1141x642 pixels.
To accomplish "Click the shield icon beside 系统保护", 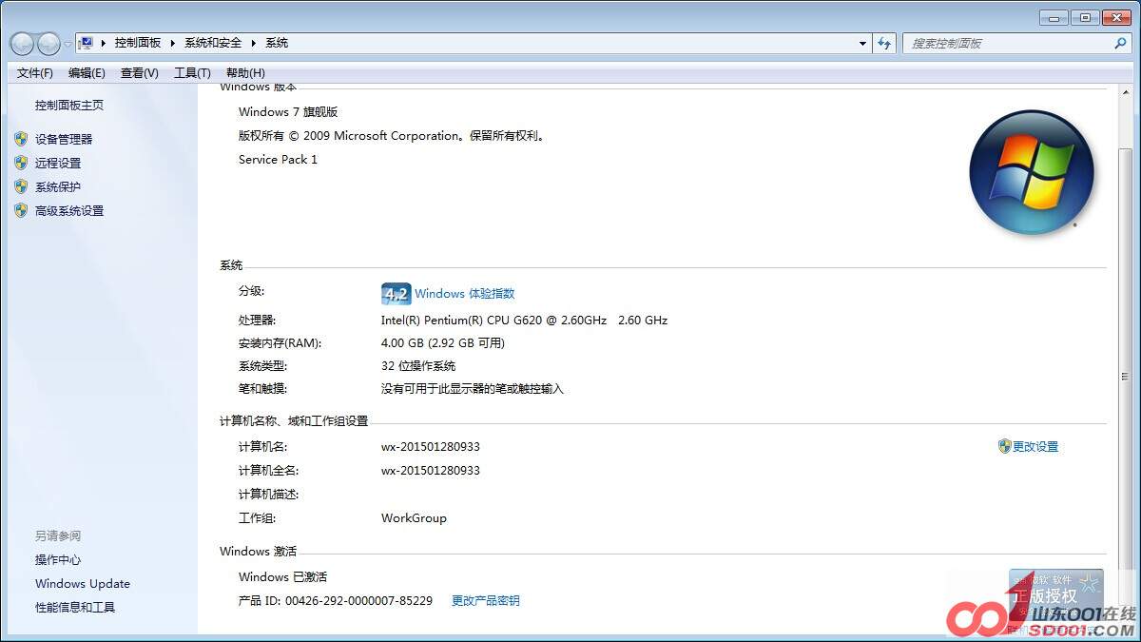I will [x=21, y=186].
